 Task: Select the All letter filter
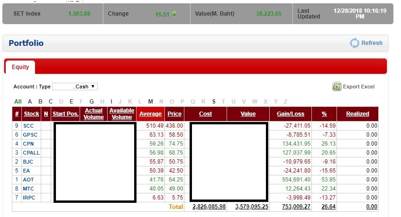click(x=18, y=102)
